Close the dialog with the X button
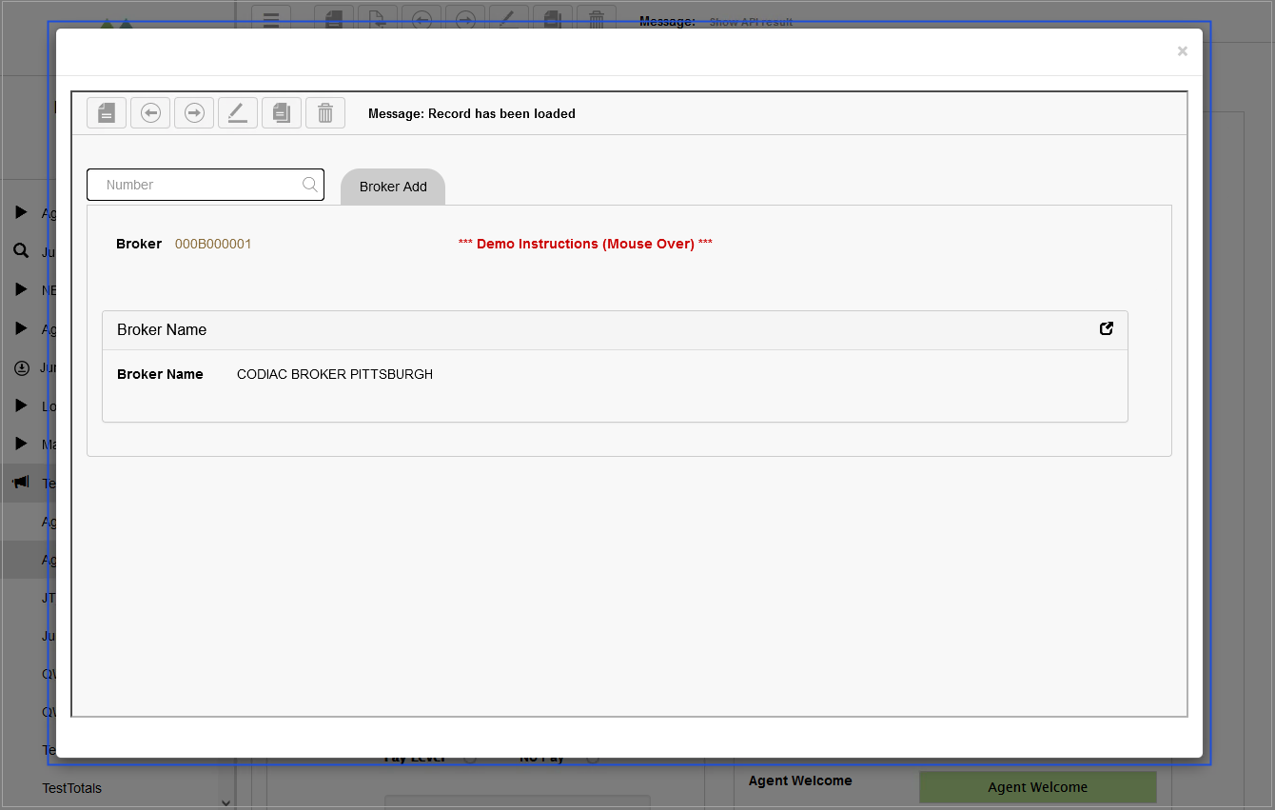 point(1183,51)
